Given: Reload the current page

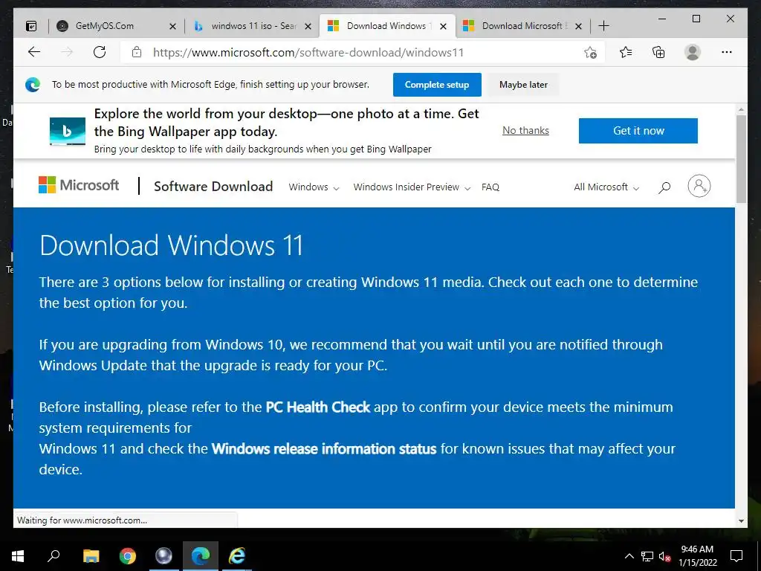Looking at the screenshot, I should tap(100, 52).
